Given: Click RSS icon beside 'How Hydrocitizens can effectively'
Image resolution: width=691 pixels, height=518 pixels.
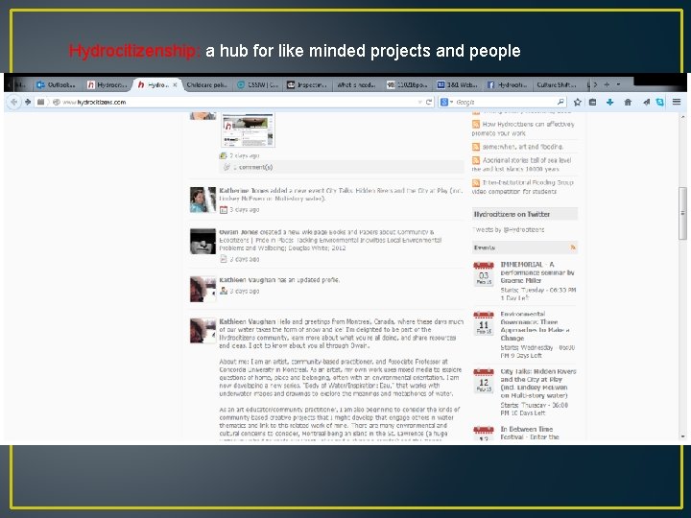Looking at the screenshot, I should (x=476, y=125).
